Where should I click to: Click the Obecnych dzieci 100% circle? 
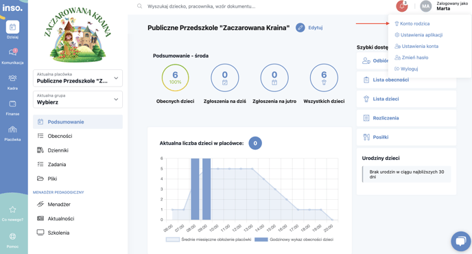[x=175, y=78]
